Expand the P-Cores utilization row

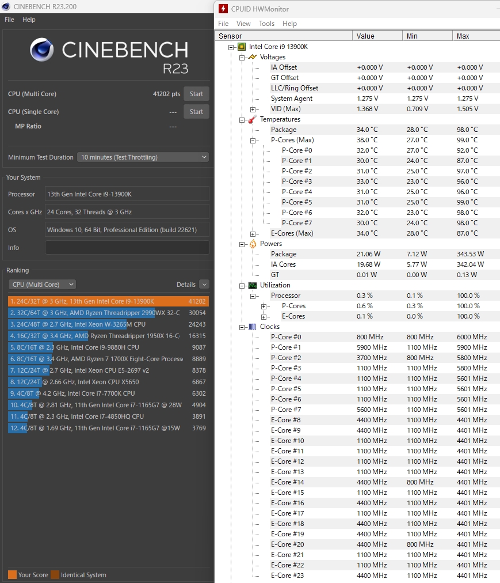(264, 306)
